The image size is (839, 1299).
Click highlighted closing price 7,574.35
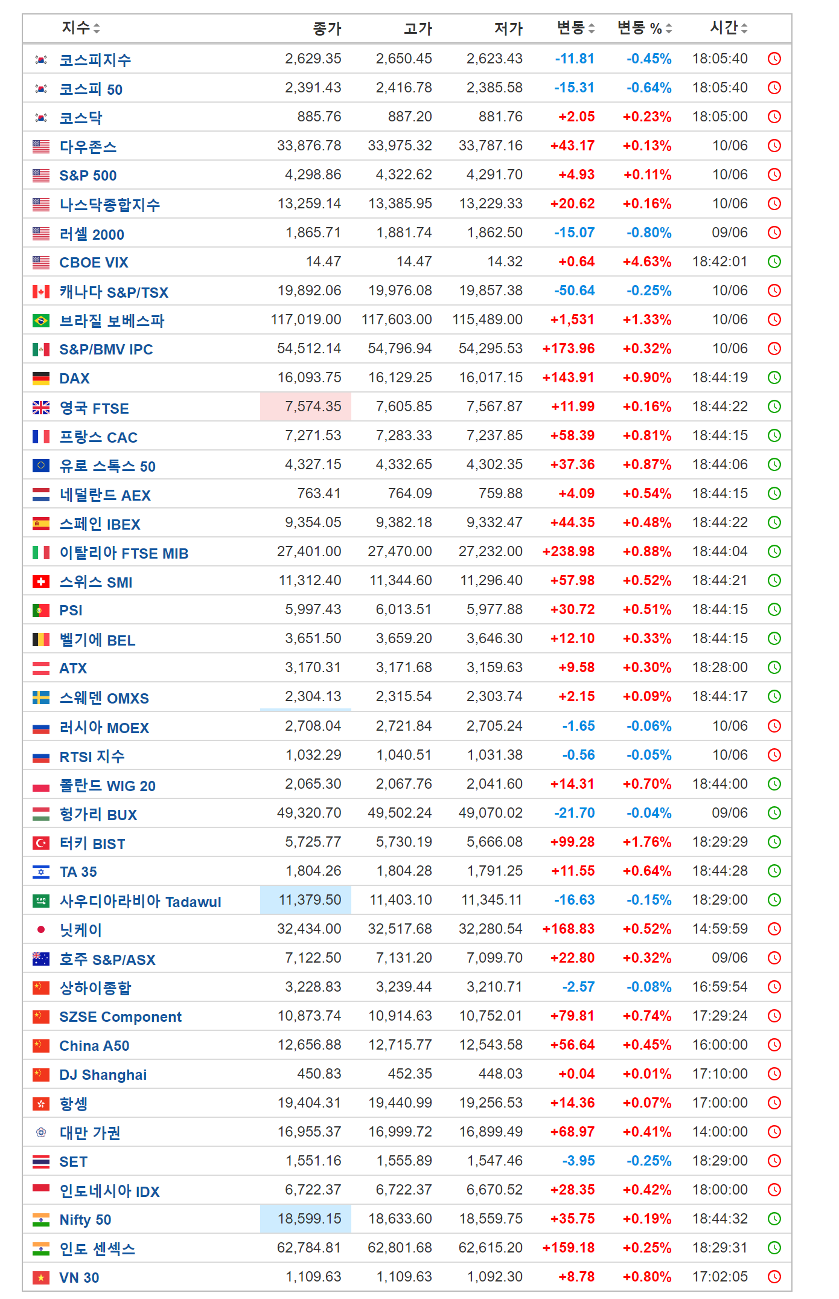(x=305, y=406)
